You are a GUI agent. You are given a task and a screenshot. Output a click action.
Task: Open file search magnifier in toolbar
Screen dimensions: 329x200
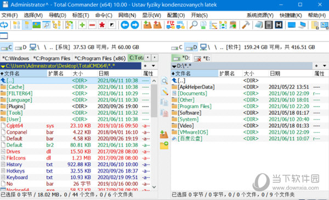click(x=193, y=25)
